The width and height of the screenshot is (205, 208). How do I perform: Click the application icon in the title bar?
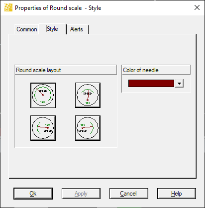[x=8, y=7]
